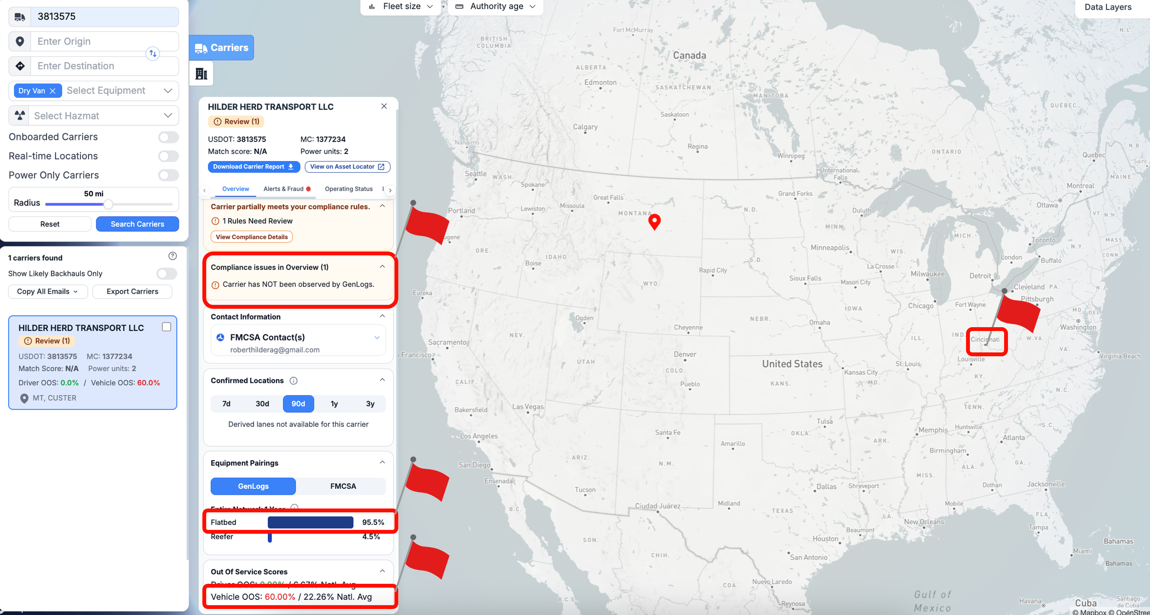Screen dimensions: 1150x615
Task: Click the help question mark next to carriers found
Action: point(172,256)
